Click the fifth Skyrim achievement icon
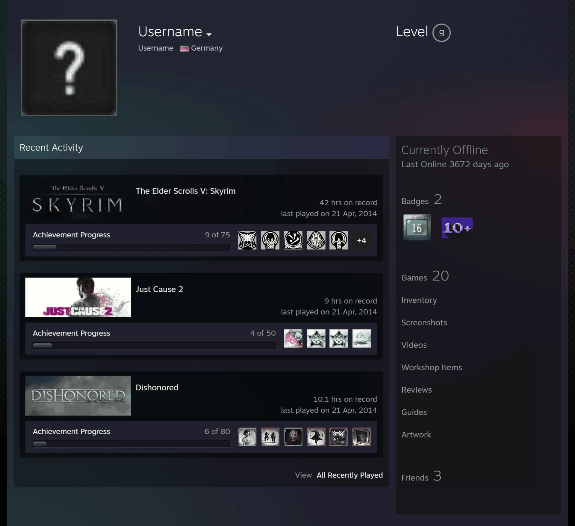The width and height of the screenshot is (575, 526). pyautogui.click(x=339, y=240)
